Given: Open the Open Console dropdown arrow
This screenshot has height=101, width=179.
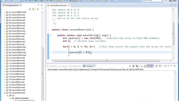Looking at the screenshot, I should 168,66.
